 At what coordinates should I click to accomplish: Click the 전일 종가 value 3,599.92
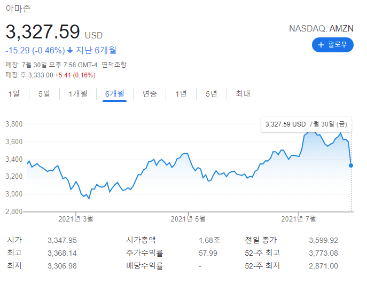pyautogui.click(x=324, y=240)
